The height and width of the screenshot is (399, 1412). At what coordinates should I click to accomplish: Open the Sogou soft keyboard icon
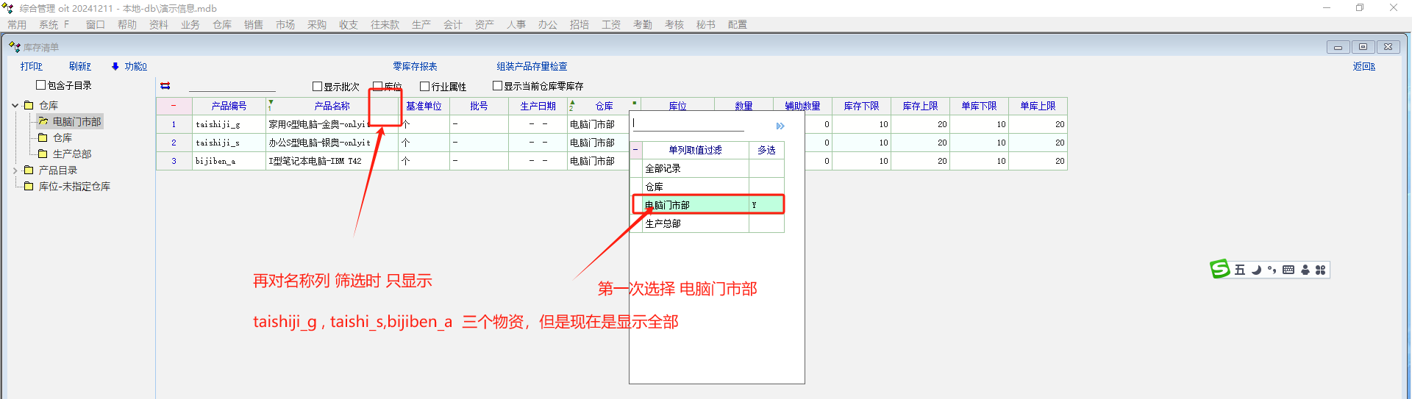[x=1288, y=270]
